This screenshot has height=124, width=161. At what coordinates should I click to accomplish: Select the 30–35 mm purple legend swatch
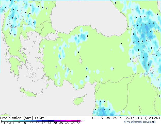57,121
